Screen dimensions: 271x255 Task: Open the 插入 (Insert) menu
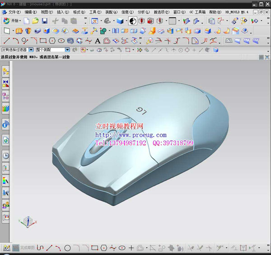[x=63, y=12]
